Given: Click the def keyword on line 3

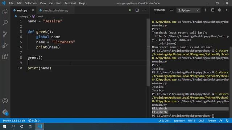Looking at the screenshot, I should 31,32.
